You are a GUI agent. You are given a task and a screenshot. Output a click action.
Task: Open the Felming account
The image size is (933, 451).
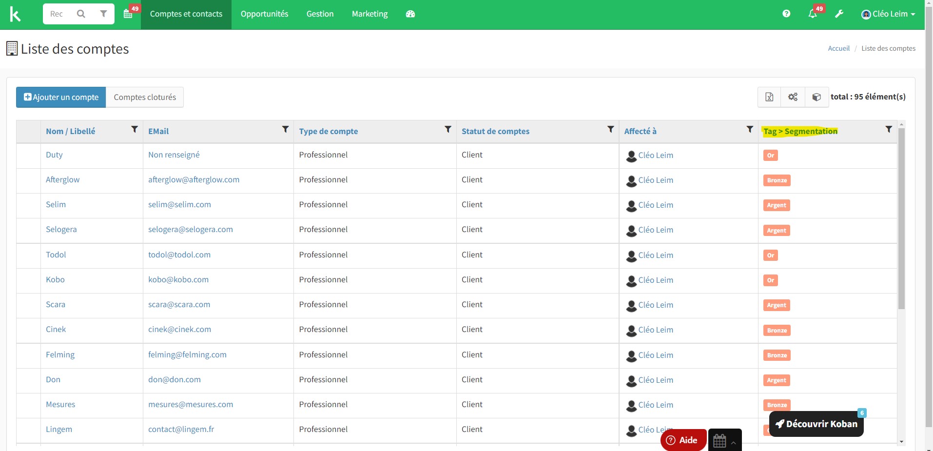60,355
